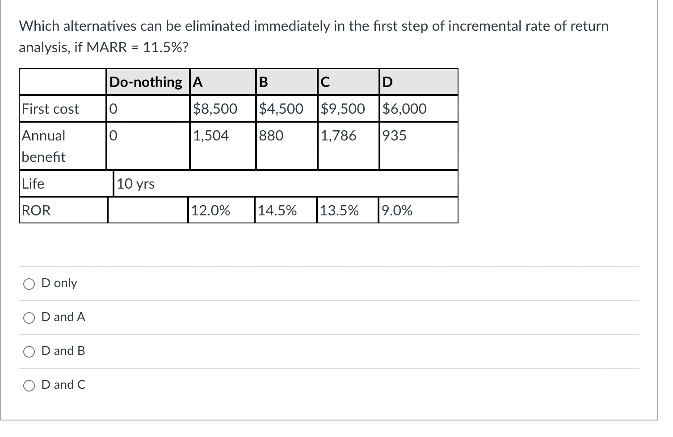The image size is (673, 437).
Task: Select the 'D and B' answer option
Action: (x=29, y=351)
